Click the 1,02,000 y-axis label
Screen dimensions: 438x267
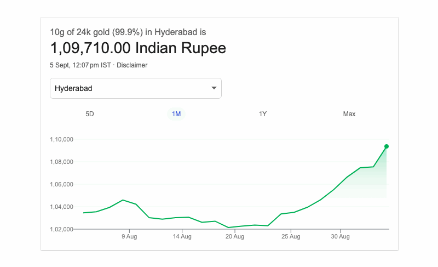61,229
